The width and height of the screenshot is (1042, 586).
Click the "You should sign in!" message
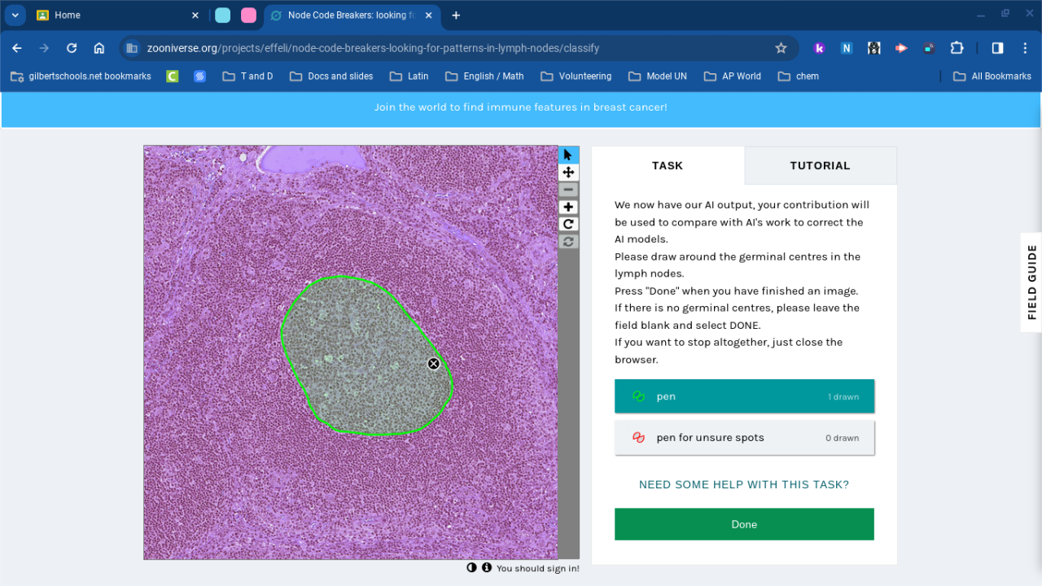click(x=538, y=569)
